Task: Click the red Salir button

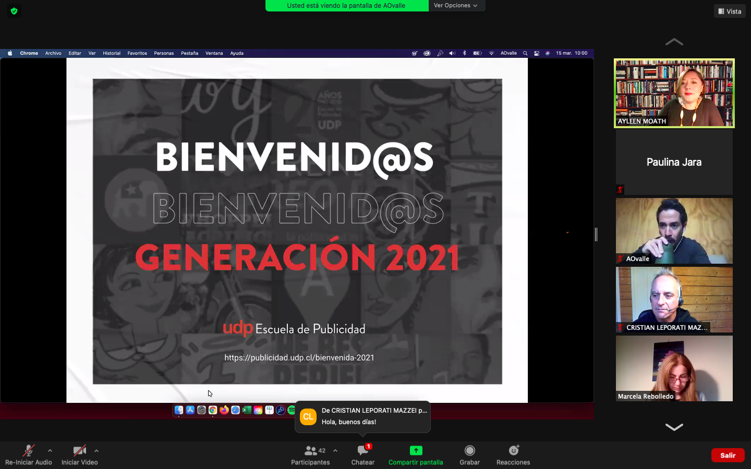Action: 728,455
